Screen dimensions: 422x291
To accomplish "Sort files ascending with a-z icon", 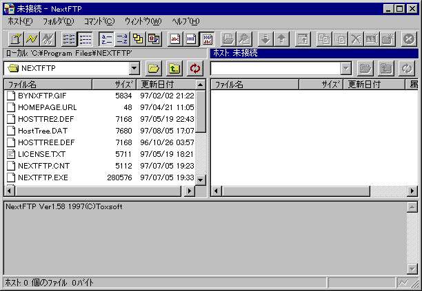I will pyautogui.click(x=106, y=39).
